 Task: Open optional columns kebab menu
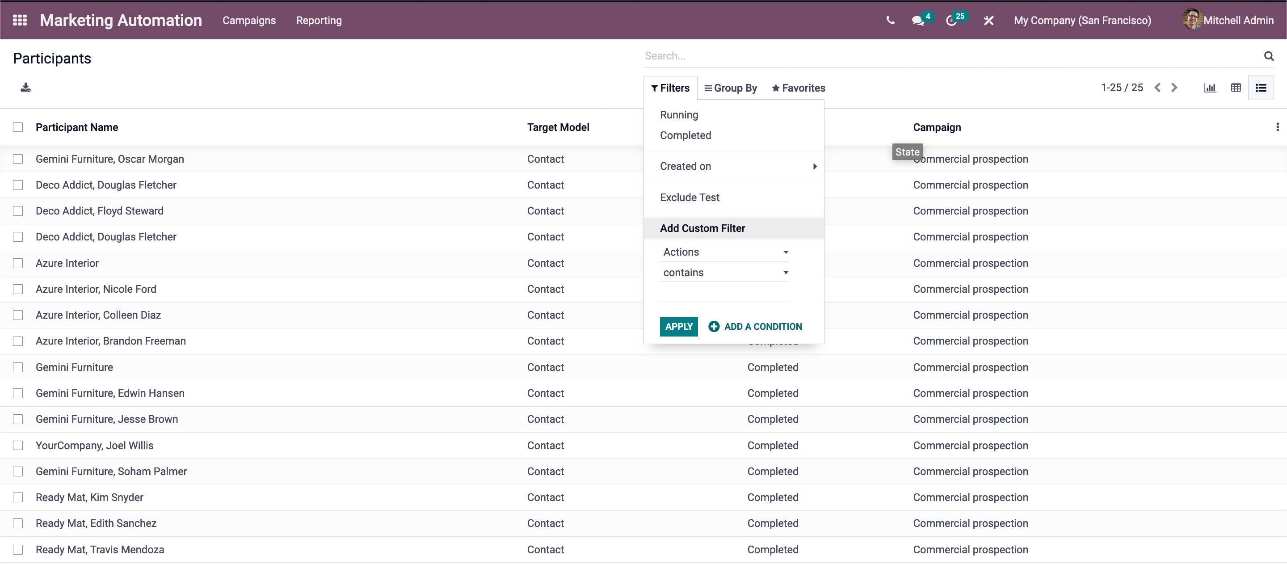coord(1278,127)
